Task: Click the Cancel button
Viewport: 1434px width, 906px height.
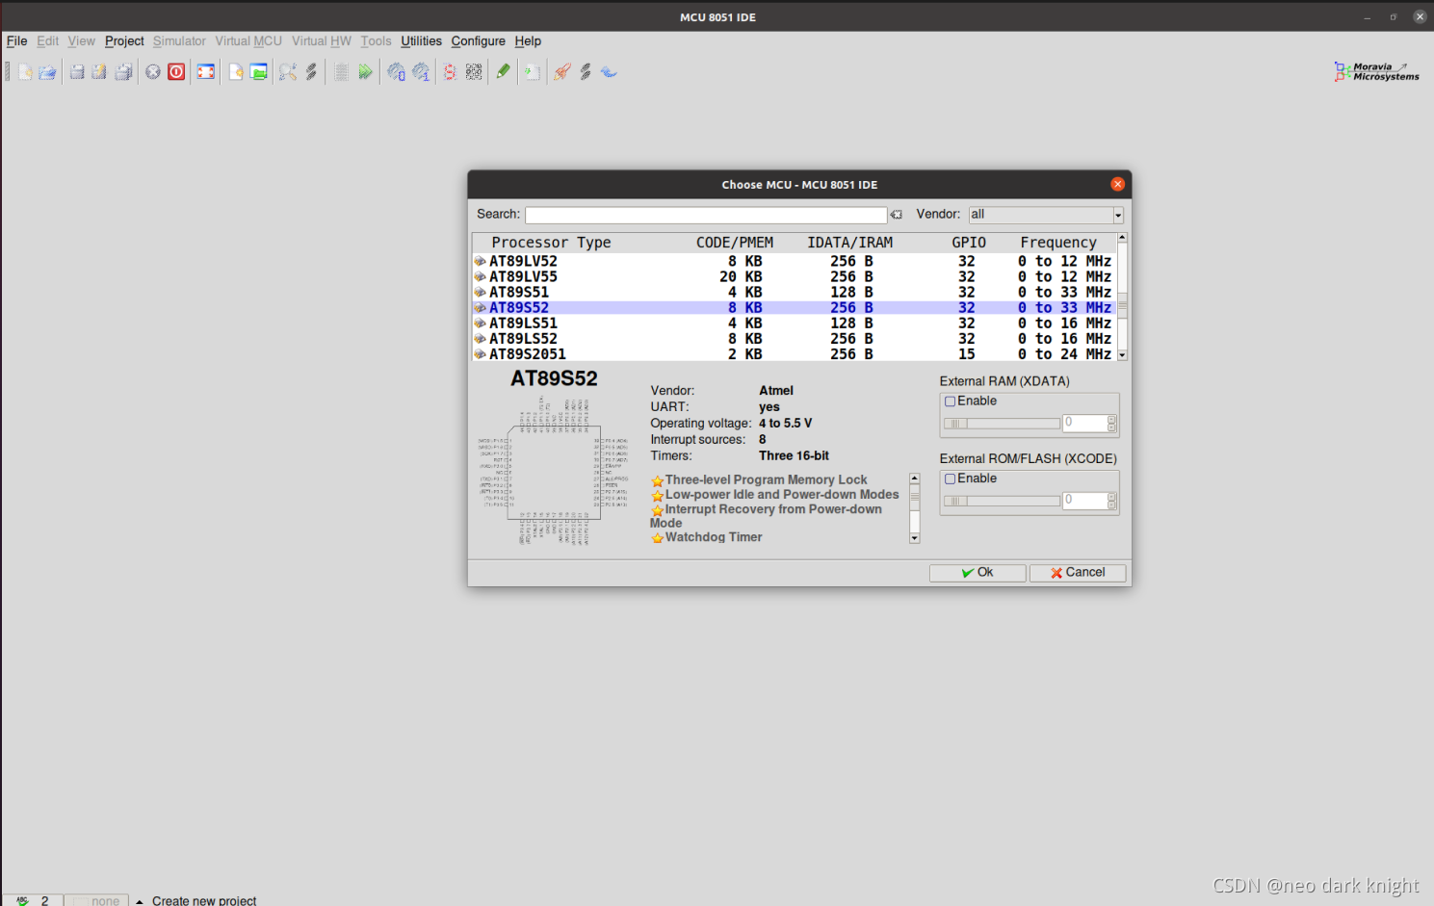Action: (1078, 573)
